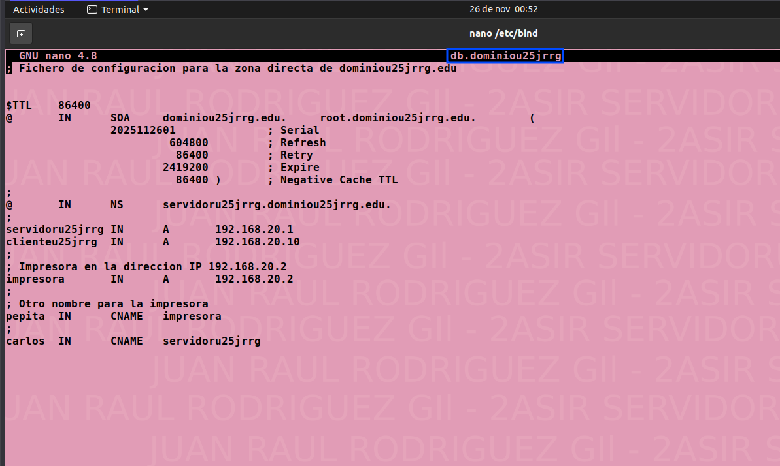The width and height of the screenshot is (780, 466).
Task: Click the servidoru25jrrg target of the carlos CNAME
Action: pyautogui.click(x=211, y=341)
